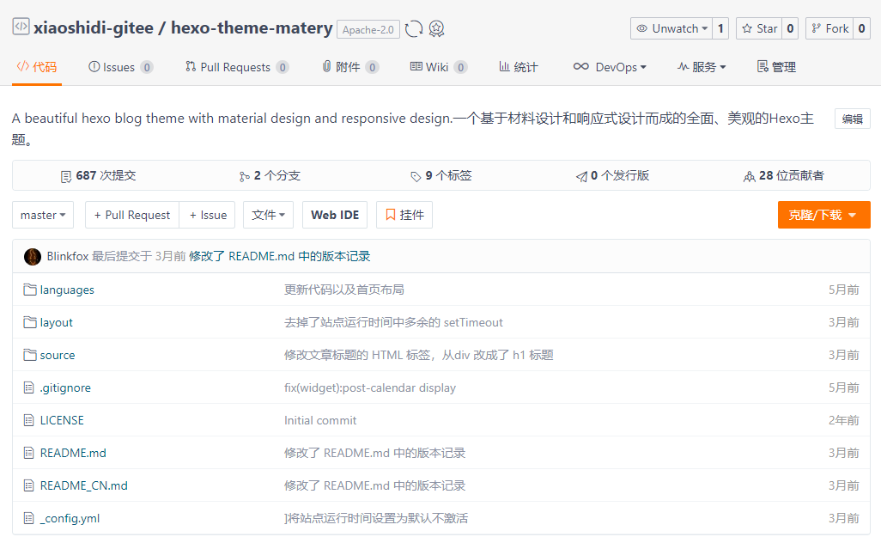Click the file icon for _config.yml
This screenshot has height=543, width=881.
pyautogui.click(x=28, y=518)
